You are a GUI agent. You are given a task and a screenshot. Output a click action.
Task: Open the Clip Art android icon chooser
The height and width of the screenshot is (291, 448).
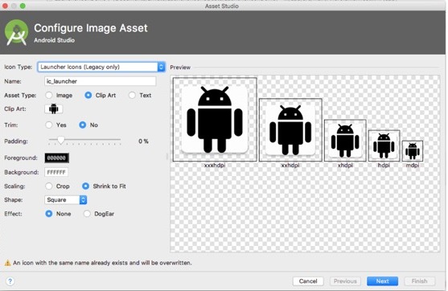[x=53, y=109]
